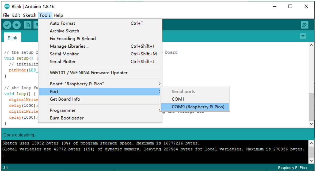Open WiFi101 / WiFiNINA Firmware Updater
Viewport: 316px width, 172px height.
click(x=100, y=73)
